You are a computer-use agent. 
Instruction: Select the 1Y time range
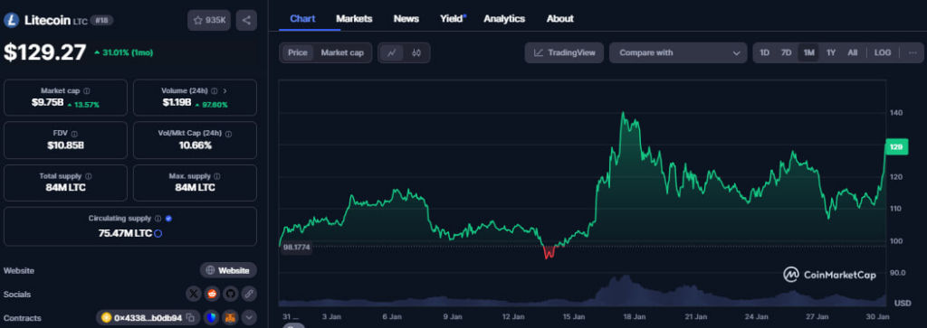831,52
